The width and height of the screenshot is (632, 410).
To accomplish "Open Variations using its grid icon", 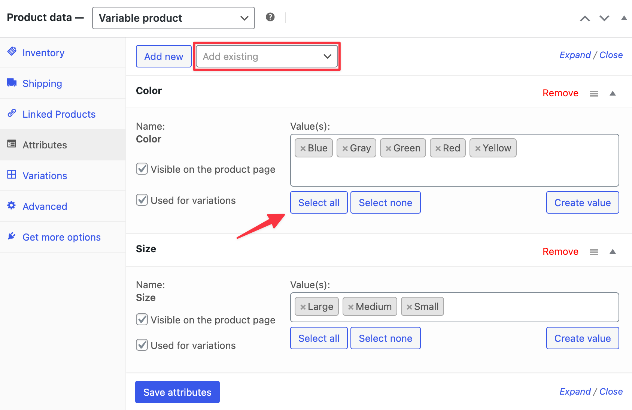I will click(x=12, y=175).
